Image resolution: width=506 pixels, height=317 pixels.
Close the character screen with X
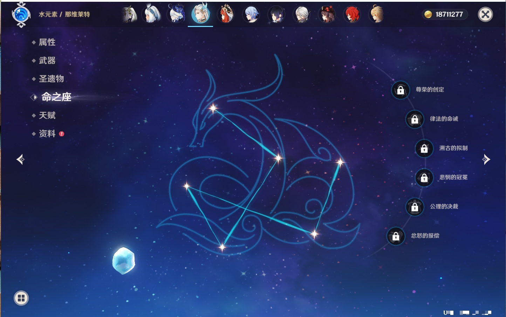[485, 14]
